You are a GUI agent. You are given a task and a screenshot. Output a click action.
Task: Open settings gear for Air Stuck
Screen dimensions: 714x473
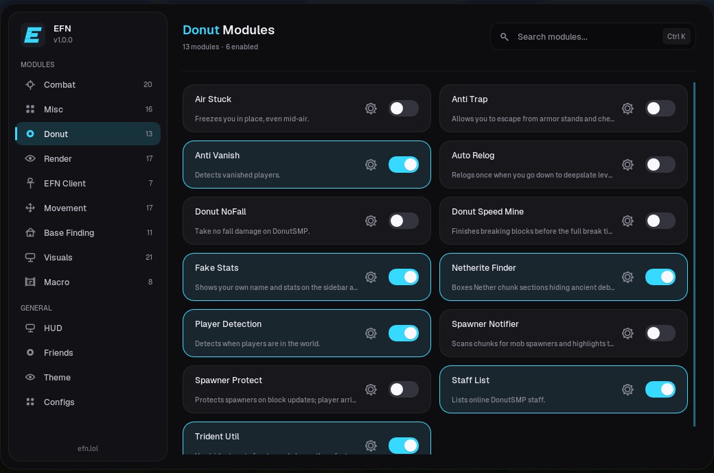[371, 108]
